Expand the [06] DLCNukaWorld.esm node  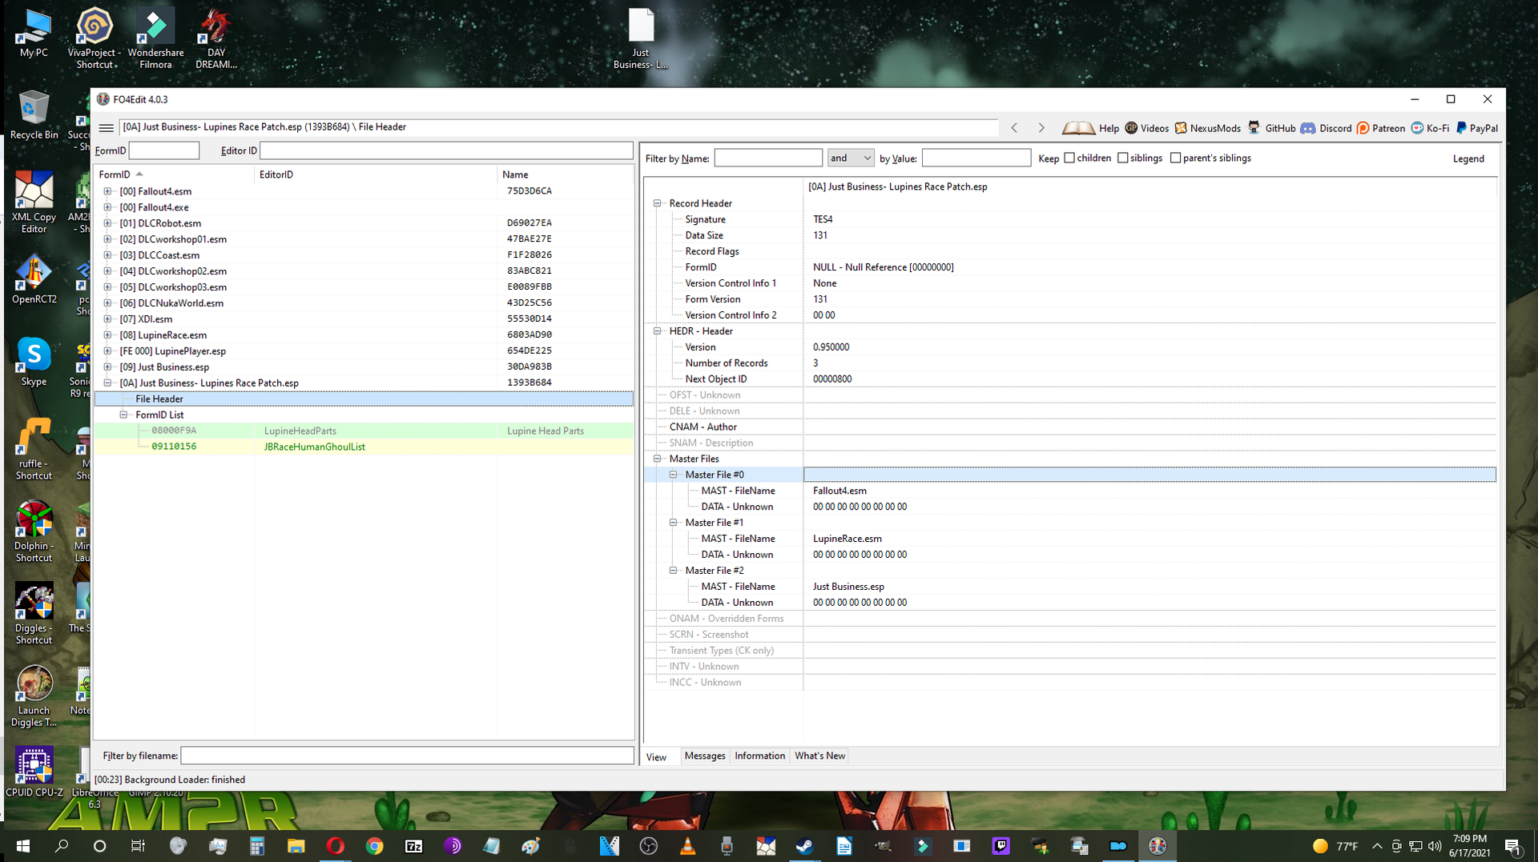pyautogui.click(x=107, y=303)
